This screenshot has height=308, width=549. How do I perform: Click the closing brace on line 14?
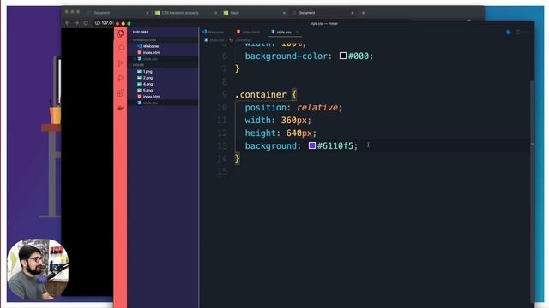coord(238,158)
